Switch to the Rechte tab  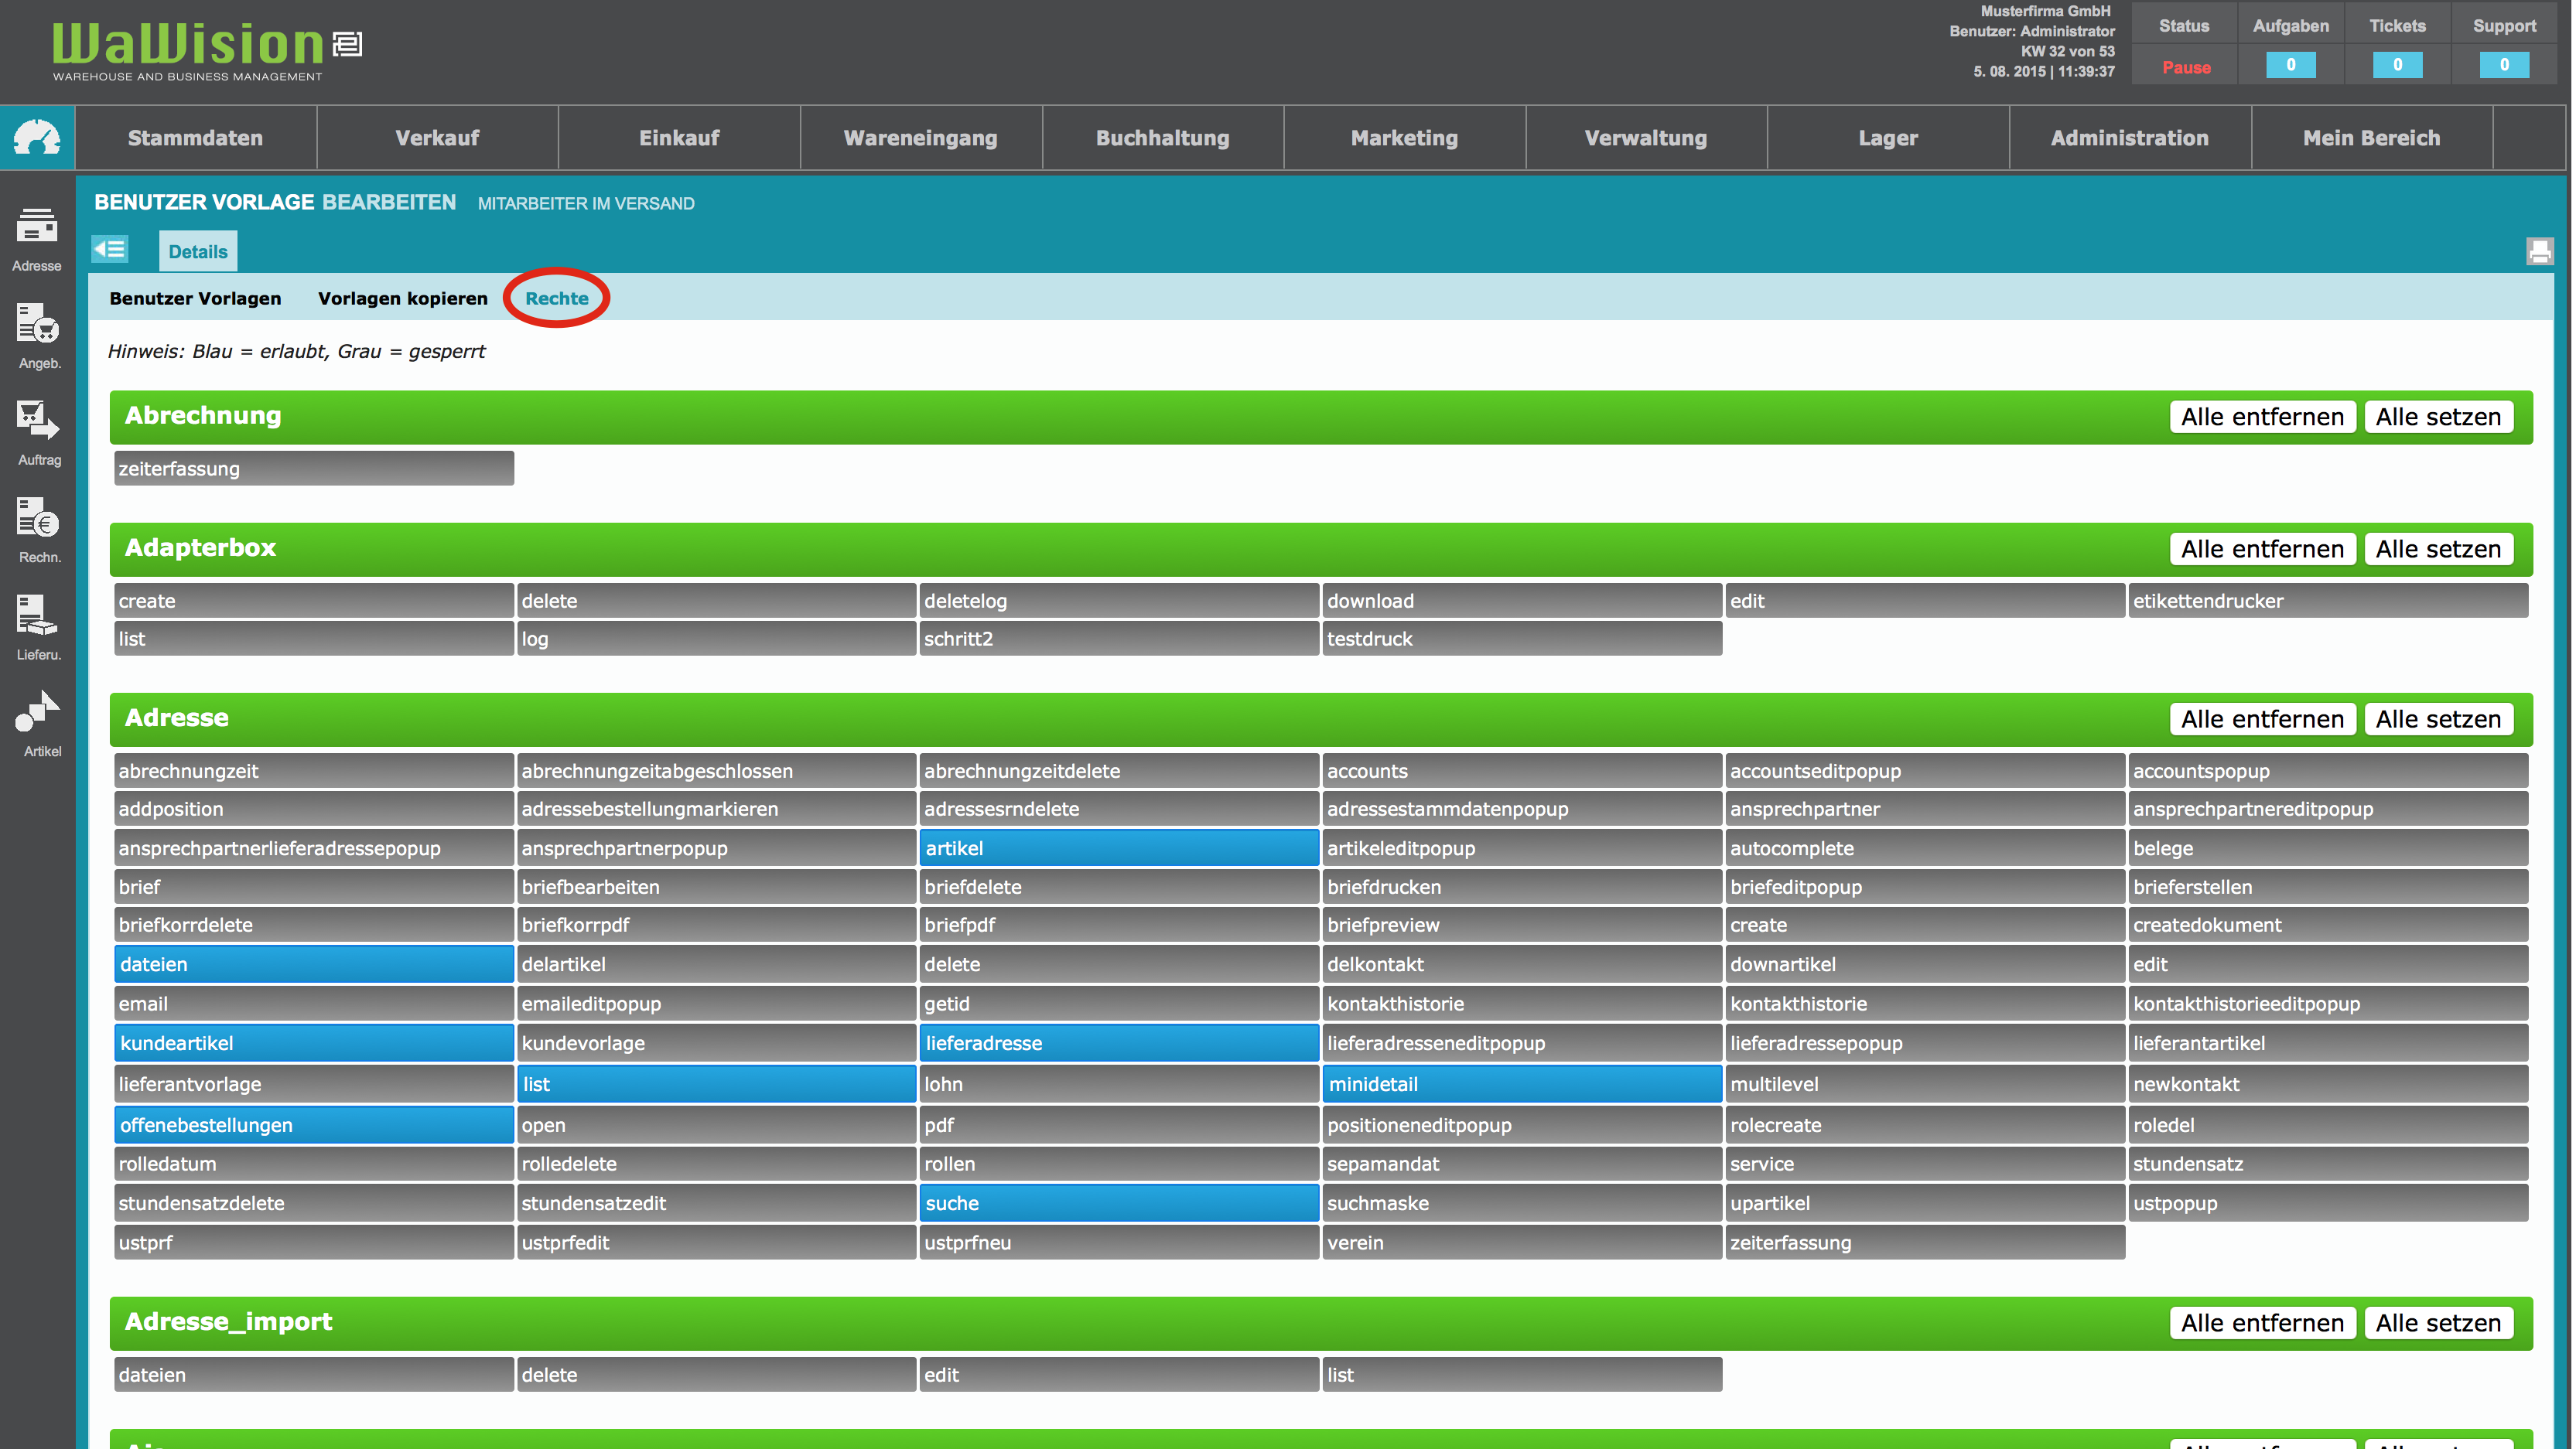coord(556,298)
